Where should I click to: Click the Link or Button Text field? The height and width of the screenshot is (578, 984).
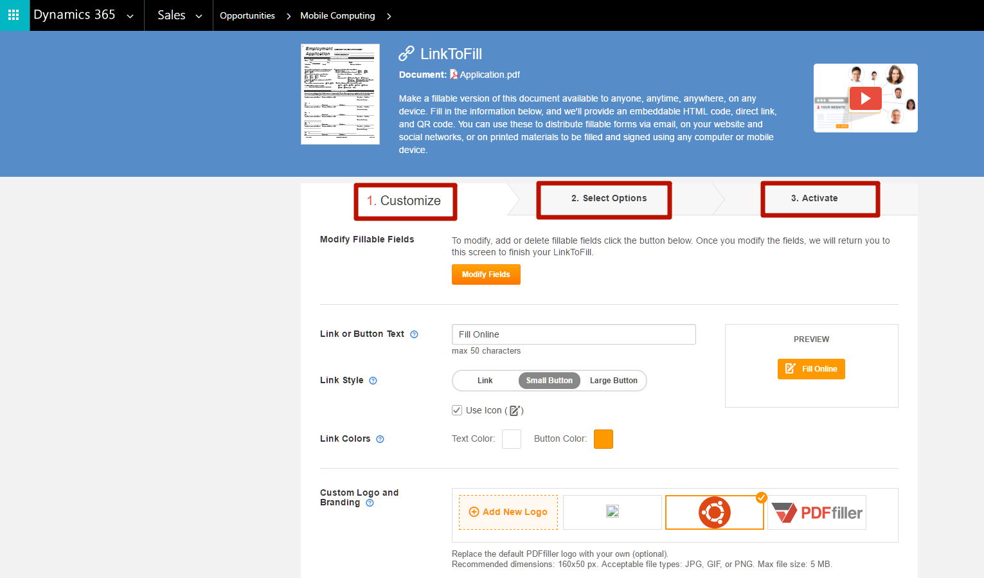coord(573,334)
